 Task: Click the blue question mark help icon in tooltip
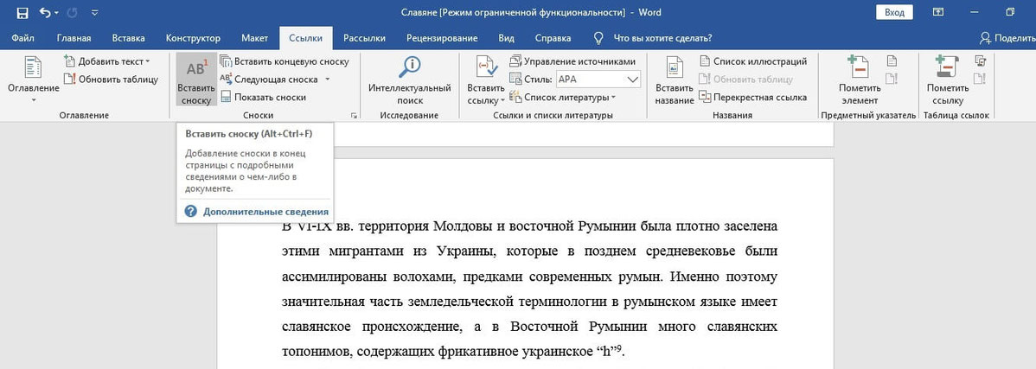click(191, 212)
